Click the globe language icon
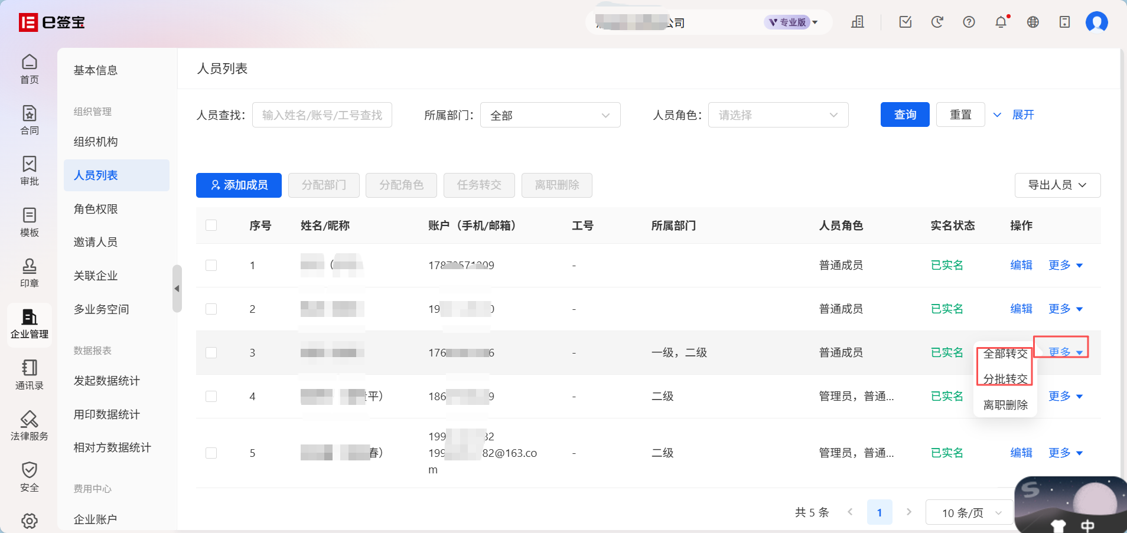1127x533 pixels. (x=1033, y=22)
